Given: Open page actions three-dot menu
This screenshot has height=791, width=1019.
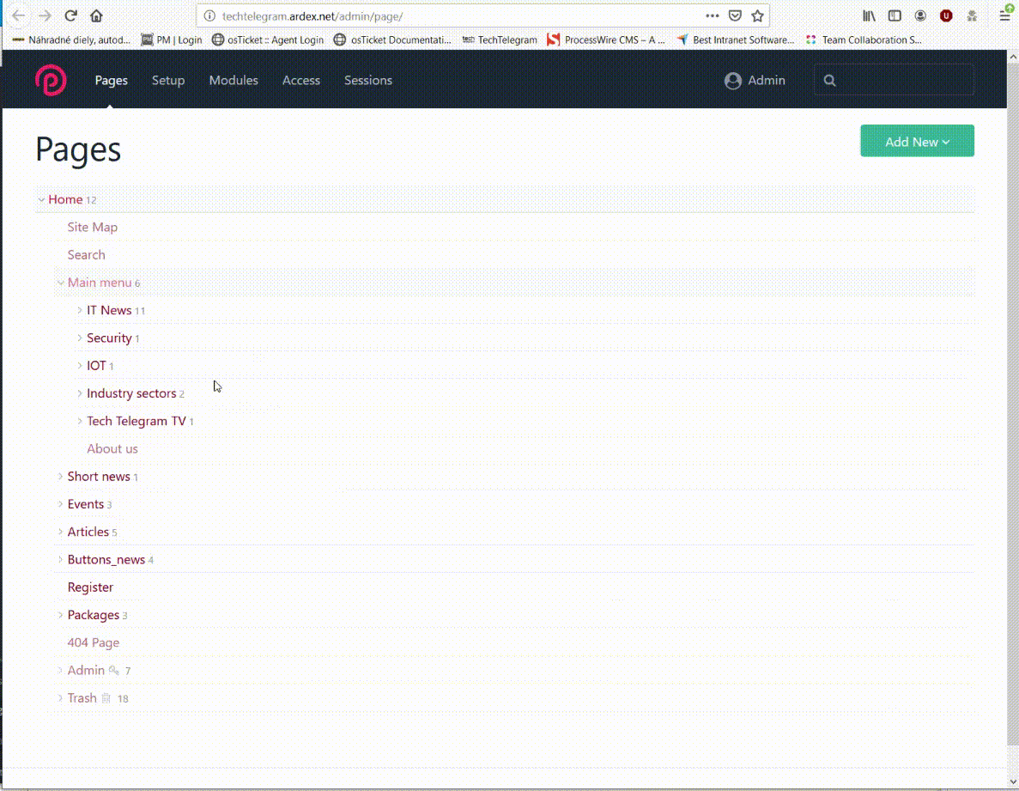Looking at the screenshot, I should tap(713, 15).
